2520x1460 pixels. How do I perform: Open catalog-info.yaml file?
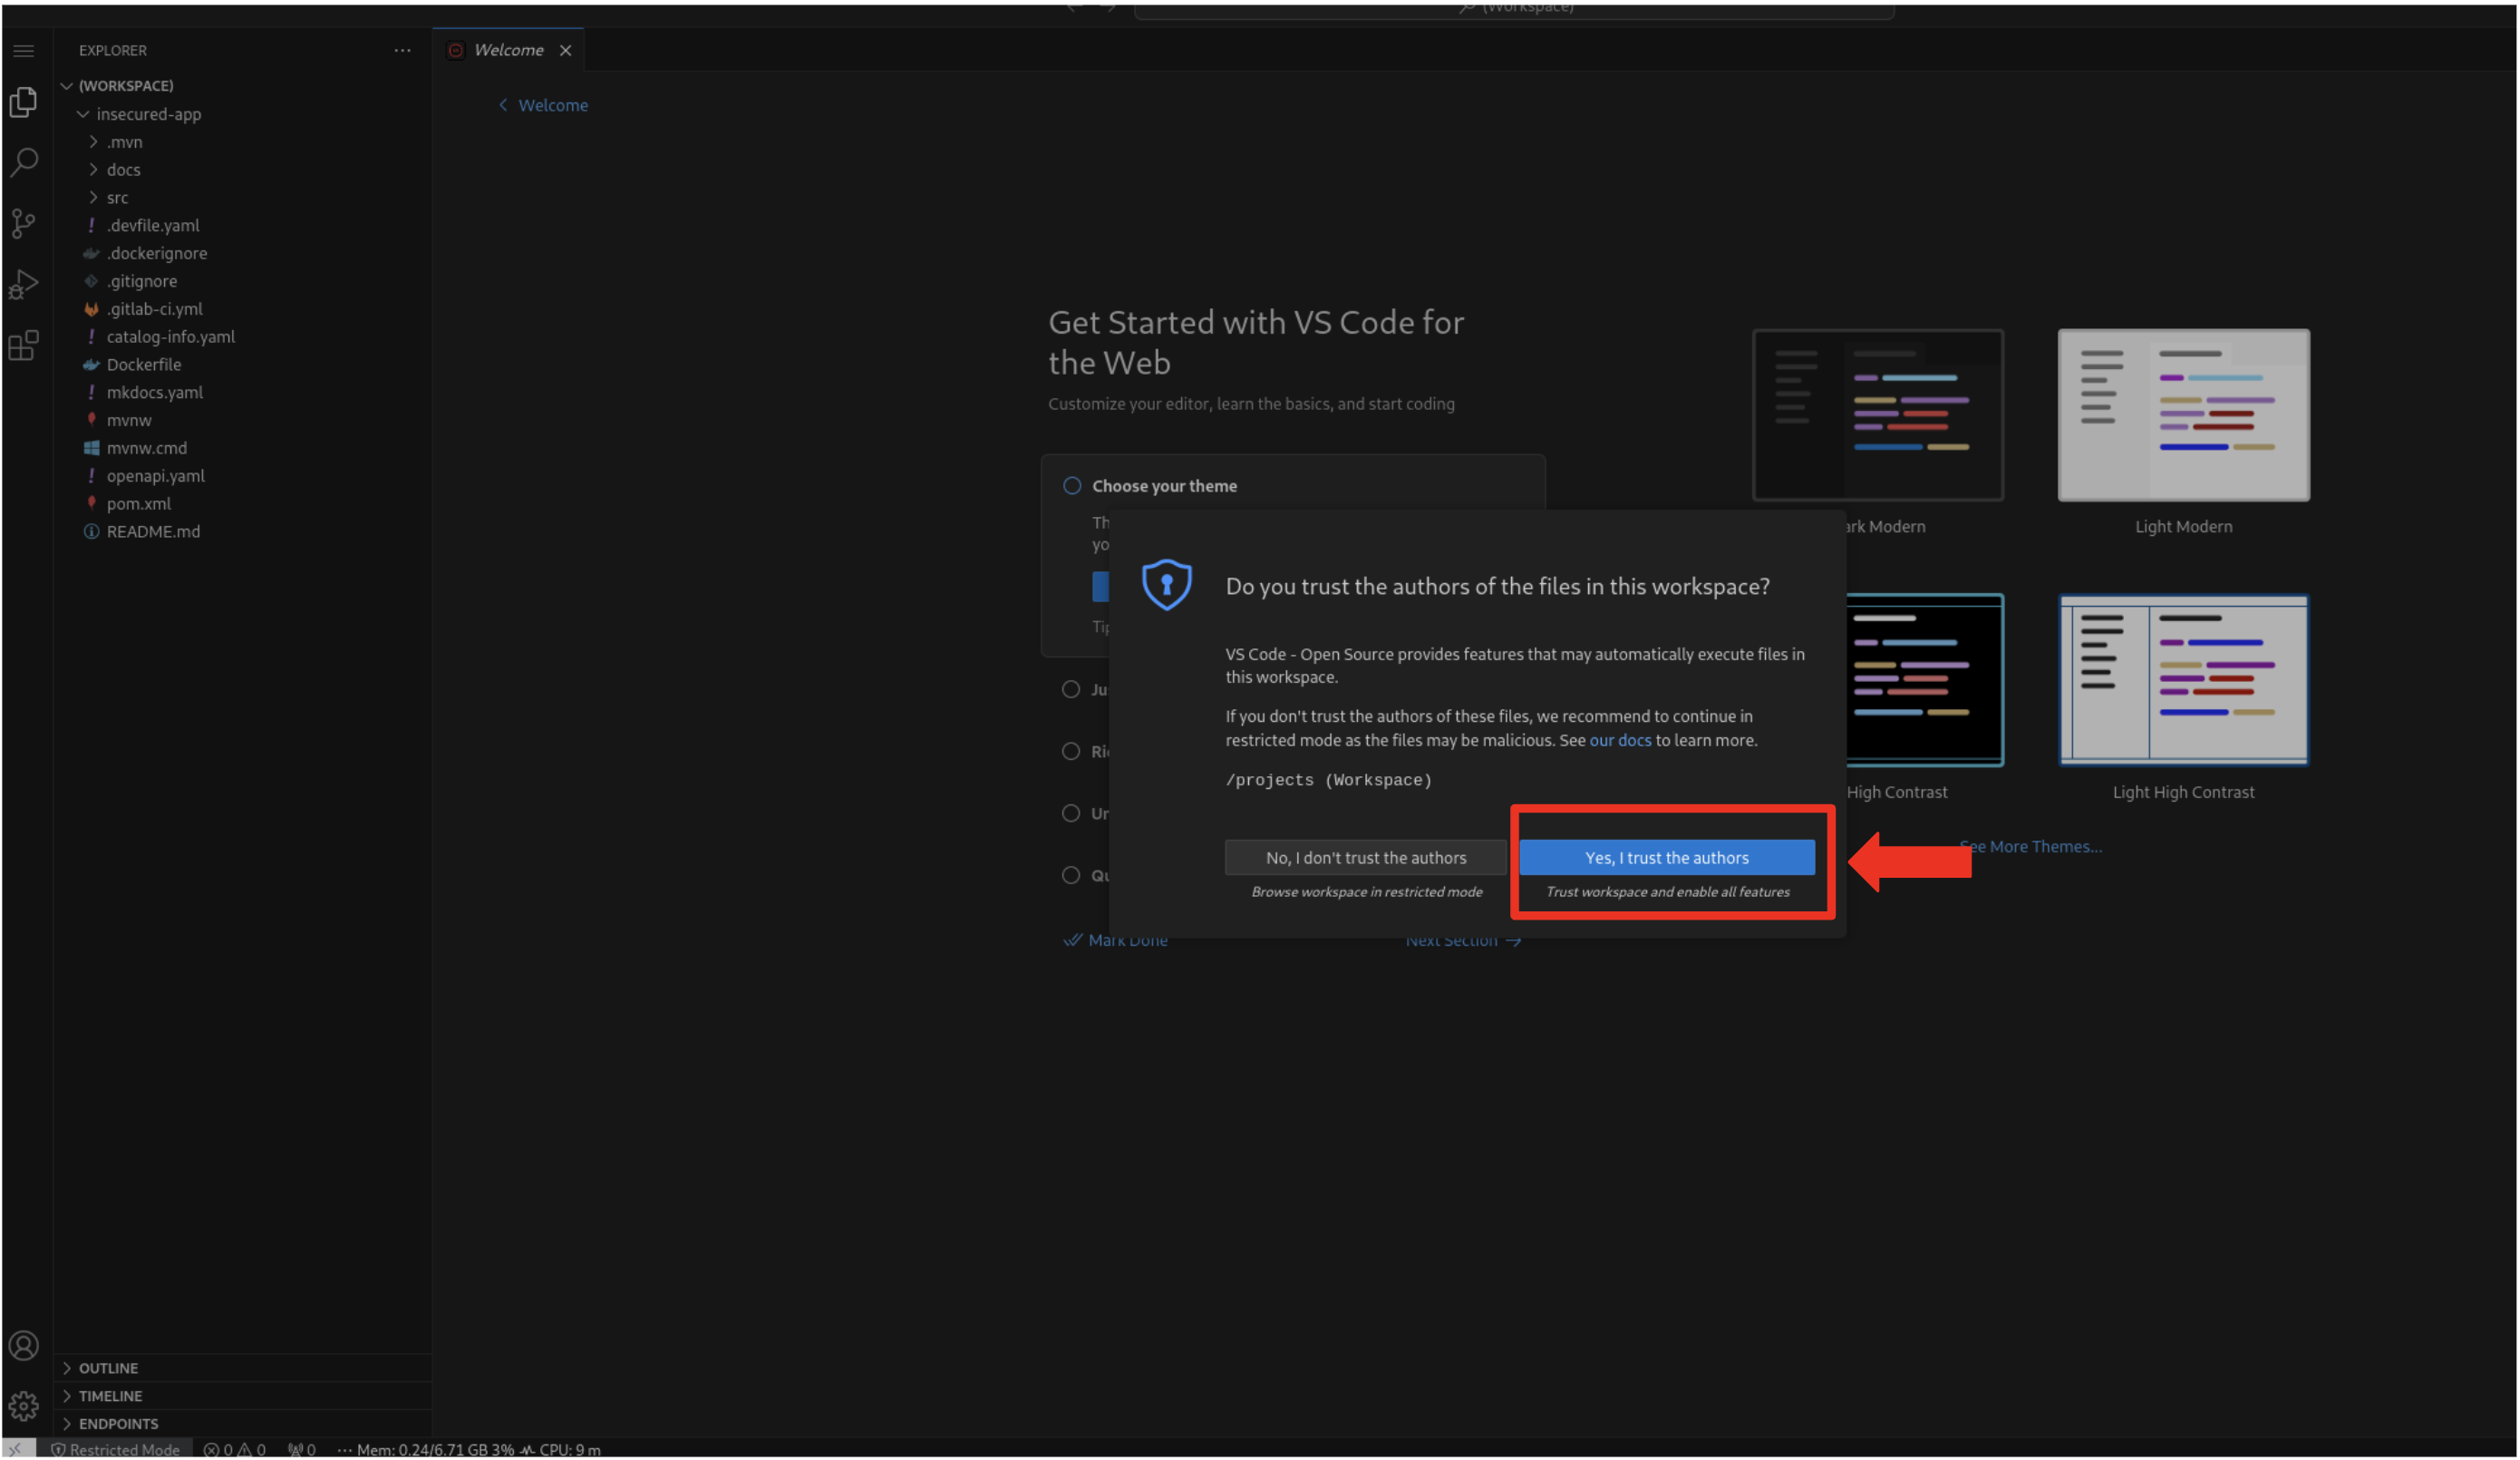point(170,337)
